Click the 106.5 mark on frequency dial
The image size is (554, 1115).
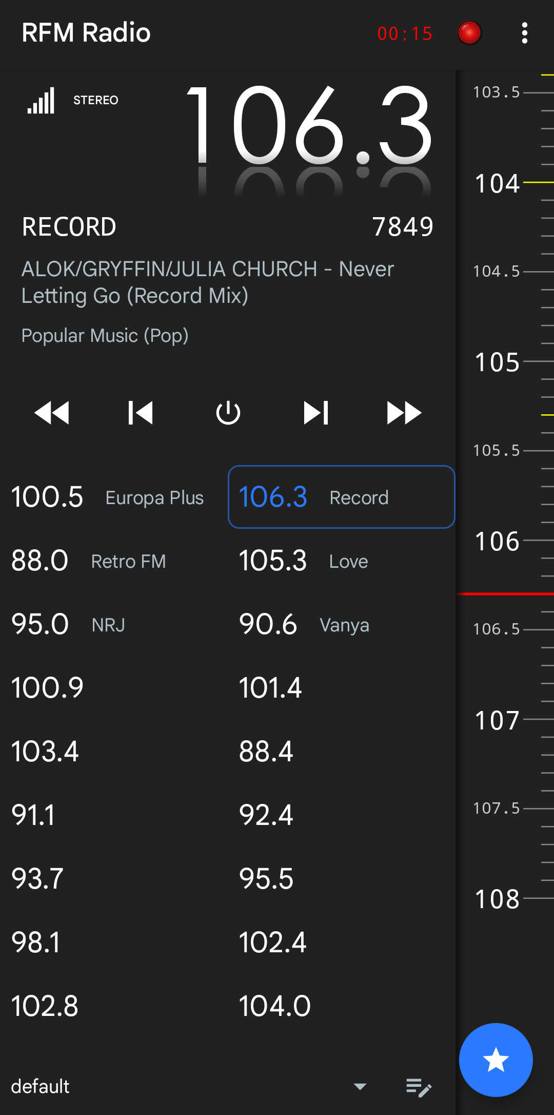(x=497, y=629)
